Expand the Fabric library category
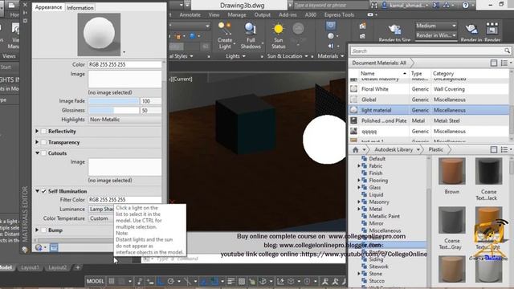 [359, 166]
